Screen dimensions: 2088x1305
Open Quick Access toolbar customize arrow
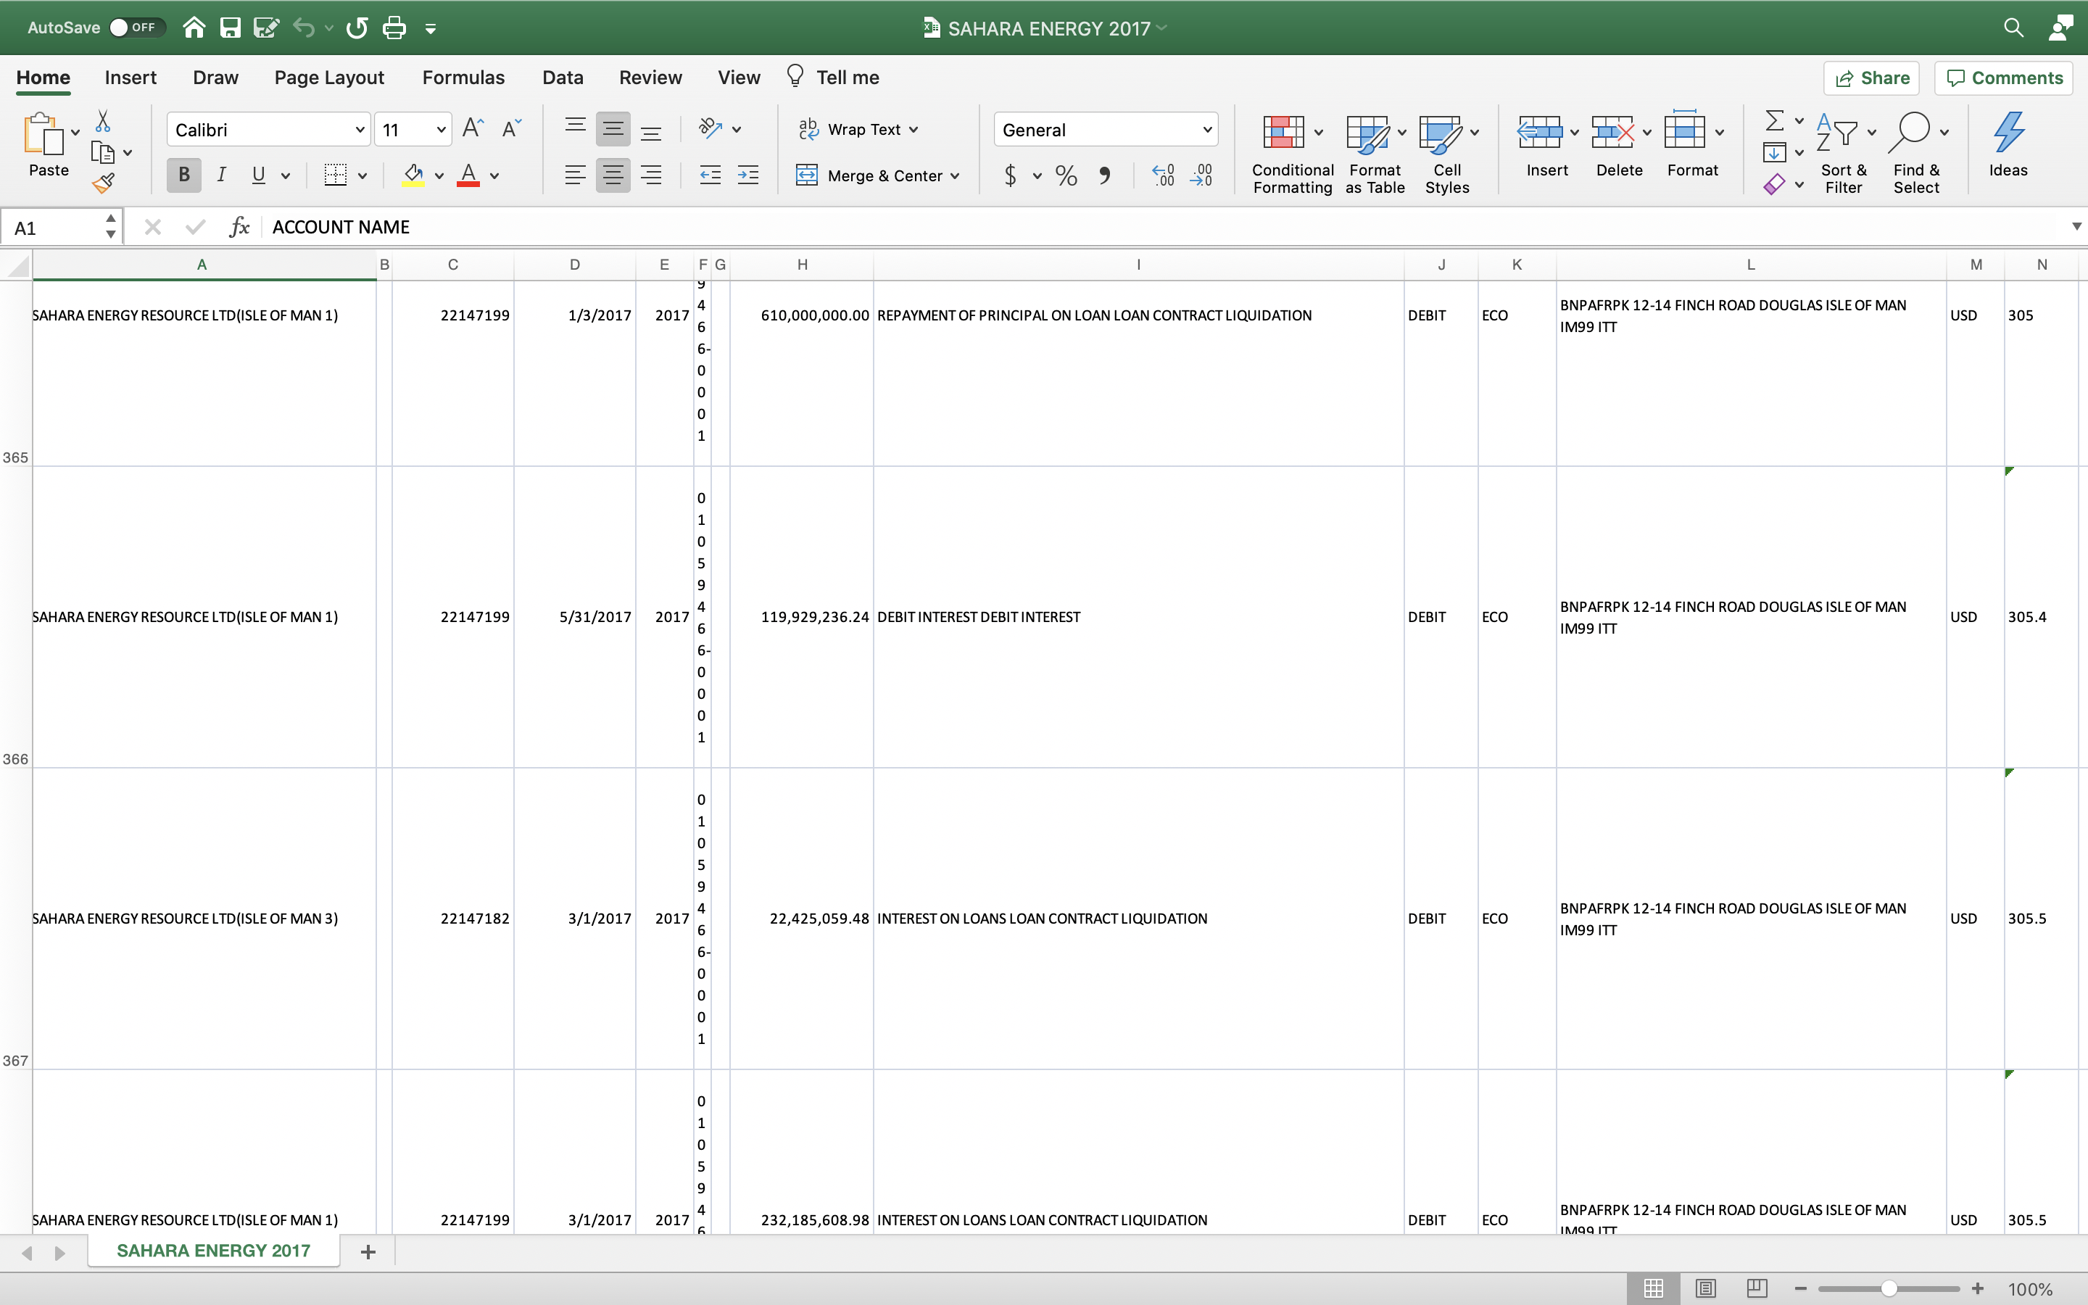431,28
